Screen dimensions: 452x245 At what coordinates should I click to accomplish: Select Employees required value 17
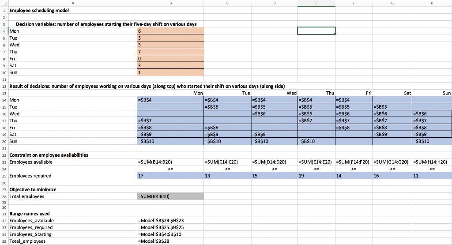pos(170,176)
